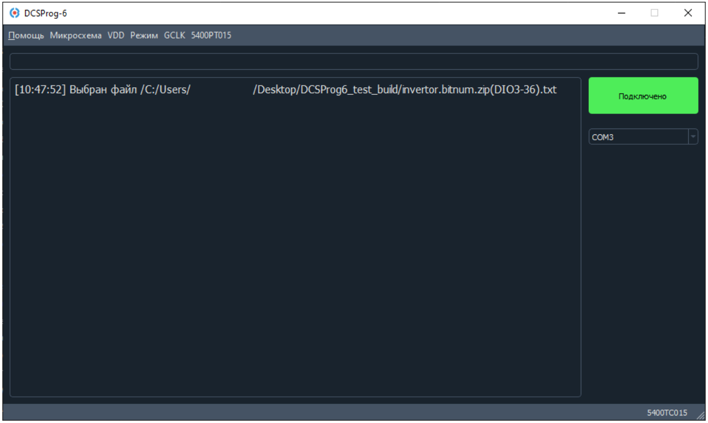Open the Режим menu
The image size is (708, 423).
click(x=144, y=35)
